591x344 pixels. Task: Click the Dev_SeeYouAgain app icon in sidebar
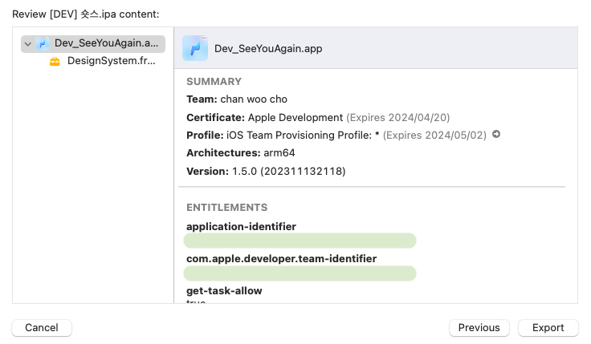(43, 43)
